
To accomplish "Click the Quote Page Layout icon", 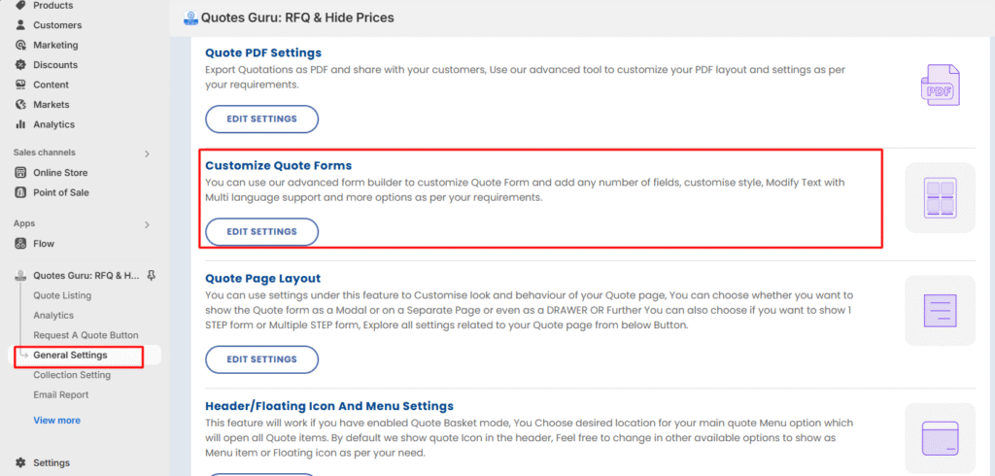I will (x=940, y=311).
